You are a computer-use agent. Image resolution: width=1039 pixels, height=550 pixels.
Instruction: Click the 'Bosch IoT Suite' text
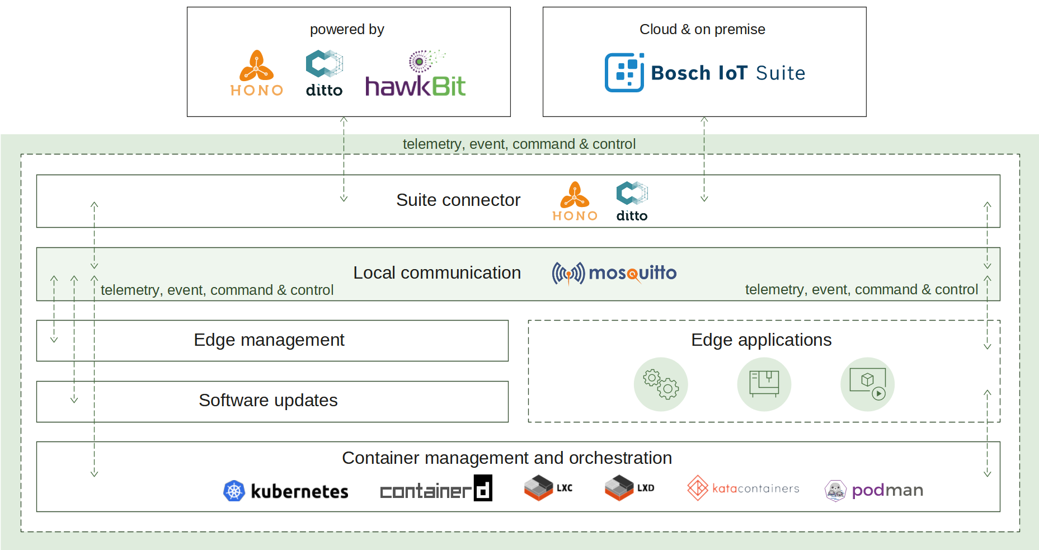tap(728, 73)
